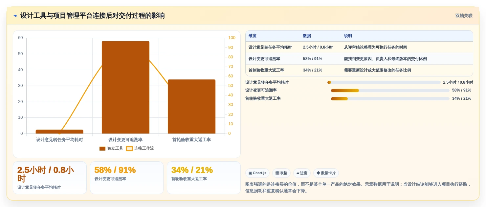The image size is (486, 207).
Task: Click the footnote paragraph starting 图表强调的是连接层的价值
Action: (358, 188)
